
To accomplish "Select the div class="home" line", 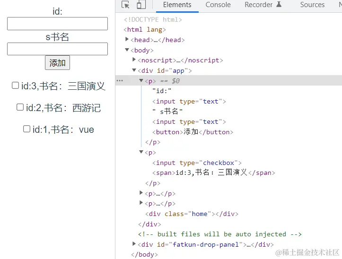I will pyautogui.click(x=192, y=214).
